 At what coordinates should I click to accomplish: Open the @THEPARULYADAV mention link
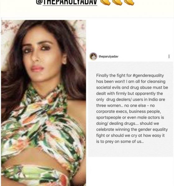coord(67,2)
